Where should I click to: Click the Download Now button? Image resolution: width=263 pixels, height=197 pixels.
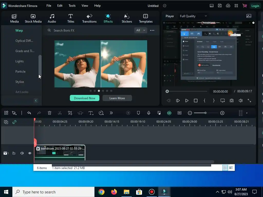84,98
